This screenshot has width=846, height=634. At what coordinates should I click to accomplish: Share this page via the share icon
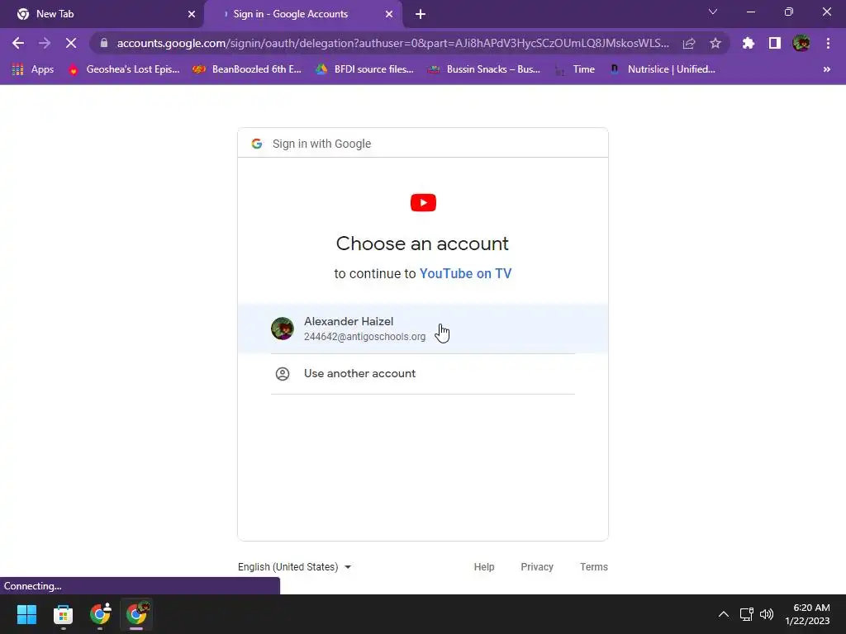click(x=689, y=43)
